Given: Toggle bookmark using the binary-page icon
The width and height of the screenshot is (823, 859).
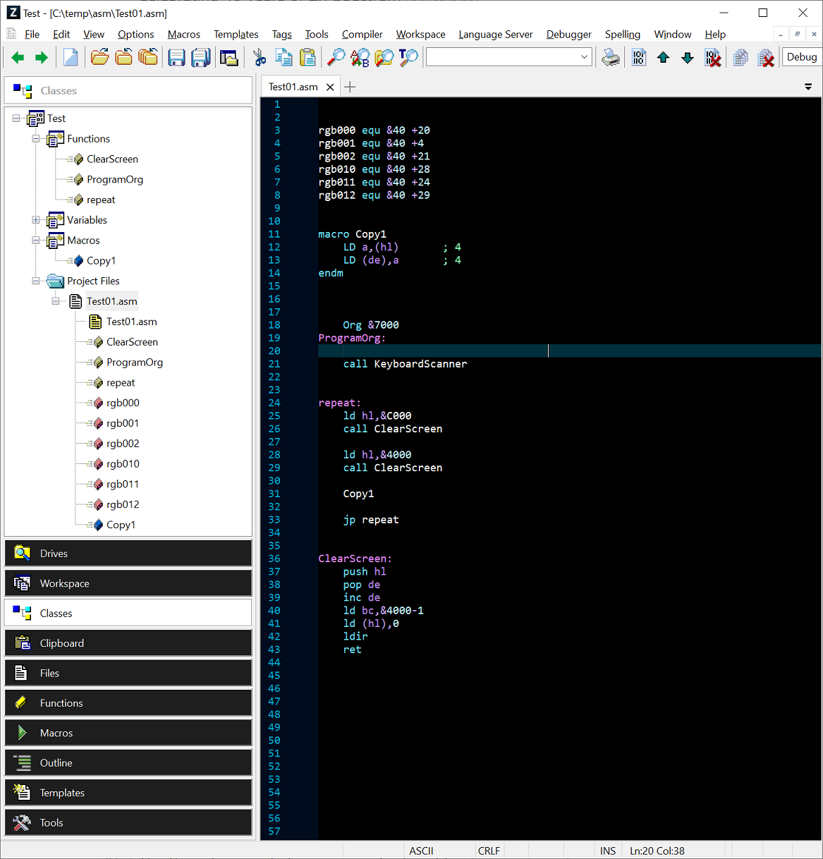Looking at the screenshot, I should point(639,58).
